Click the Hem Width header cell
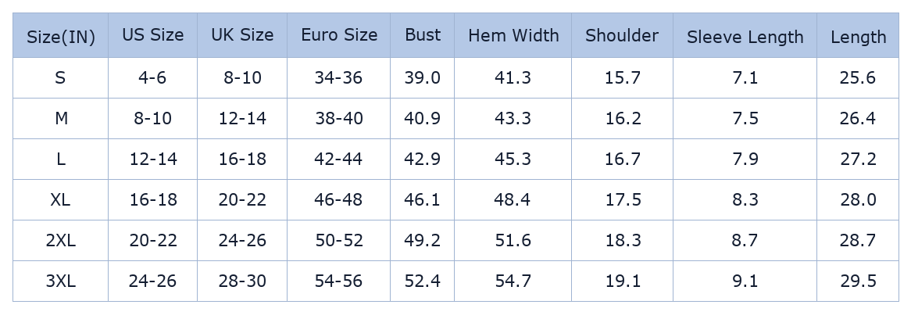 click(x=513, y=35)
